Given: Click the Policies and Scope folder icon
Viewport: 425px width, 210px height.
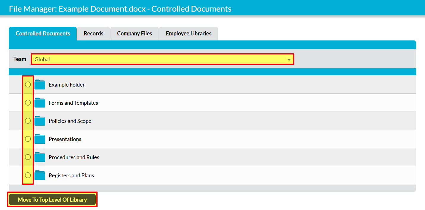Looking at the screenshot, I should [40, 121].
